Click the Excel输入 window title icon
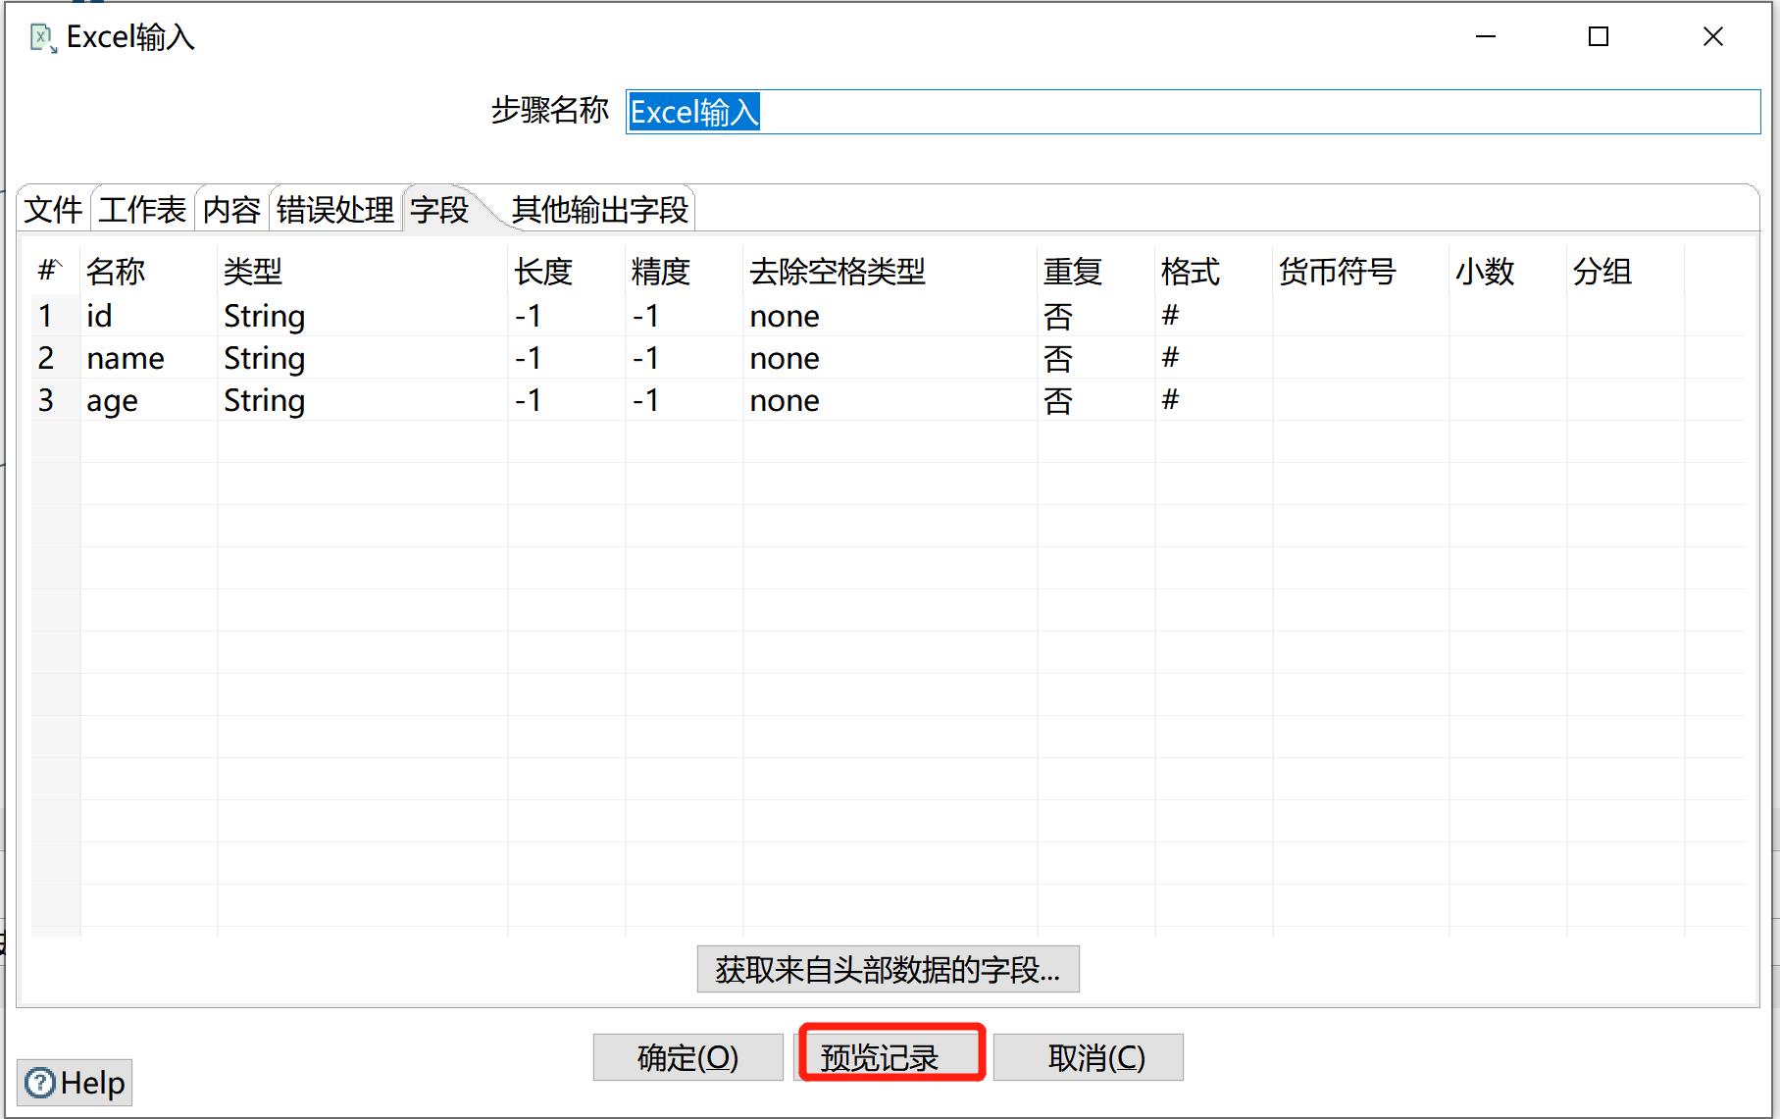The height and width of the screenshot is (1119, 1780). (x=43, y=38)
